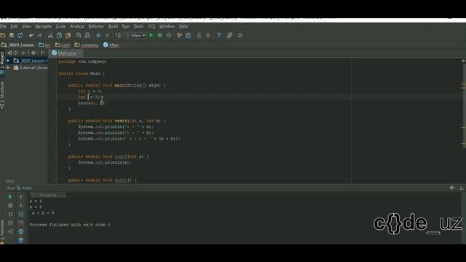466x262 pixels.
Task: Click the project panel settings gear
Action: [34, 53]
